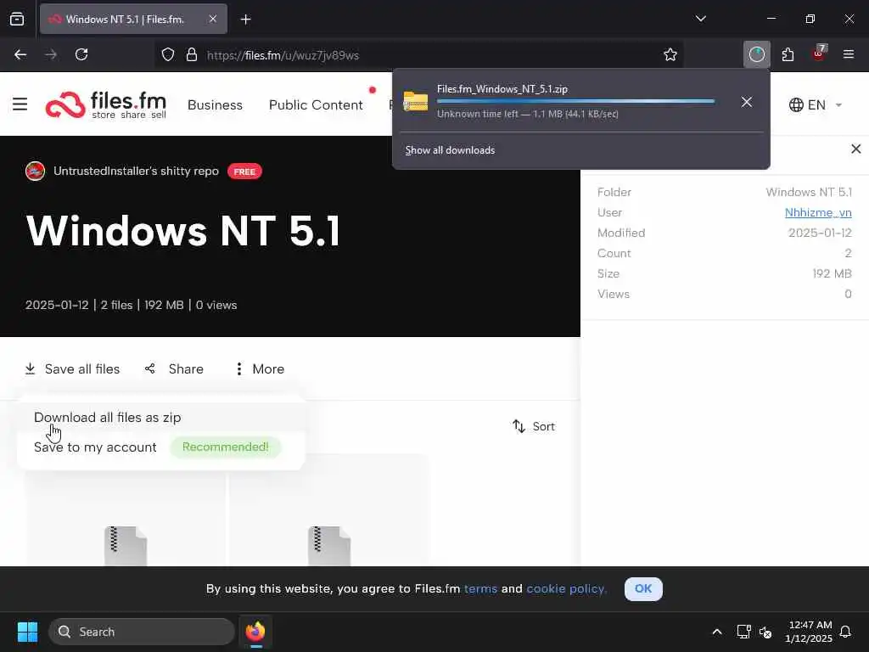This screenshot has height=652, width=869.
Task: Click the Recommended! badge
Action: pos(226,447)
